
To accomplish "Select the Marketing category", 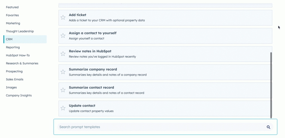I will (x=13, y=23).
